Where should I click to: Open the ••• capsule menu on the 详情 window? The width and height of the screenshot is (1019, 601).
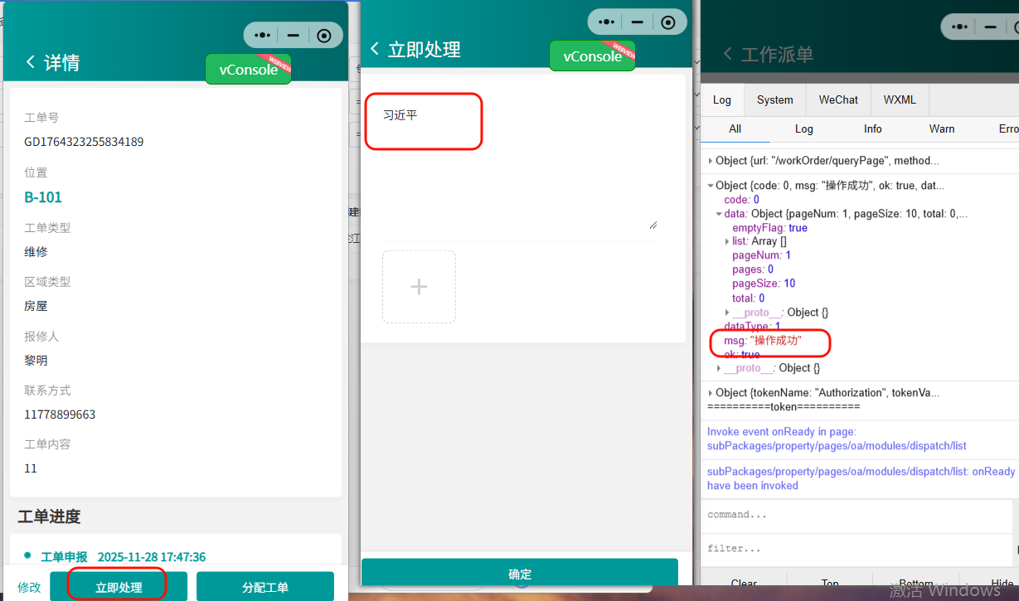pyautogui.click(x=261, y=35)
